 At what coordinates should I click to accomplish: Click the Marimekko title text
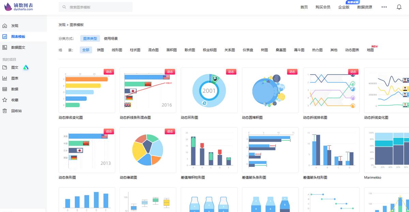(373, 178)
